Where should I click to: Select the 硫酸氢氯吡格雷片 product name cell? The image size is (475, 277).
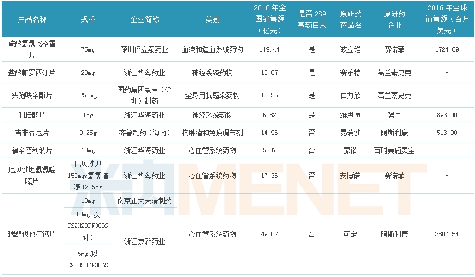click(32, 49)
